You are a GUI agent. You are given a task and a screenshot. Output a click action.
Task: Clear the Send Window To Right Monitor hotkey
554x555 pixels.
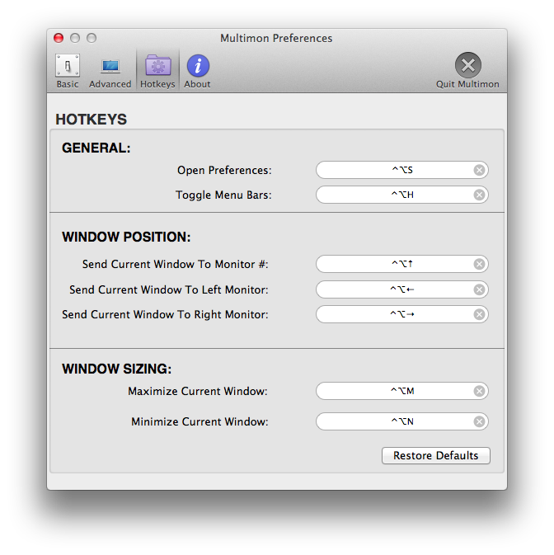click(x=479, y=314)
